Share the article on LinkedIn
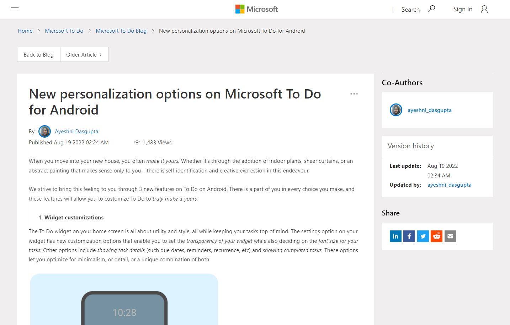The width and height of the screenshot is (510, 325). (x=395, y=236)
